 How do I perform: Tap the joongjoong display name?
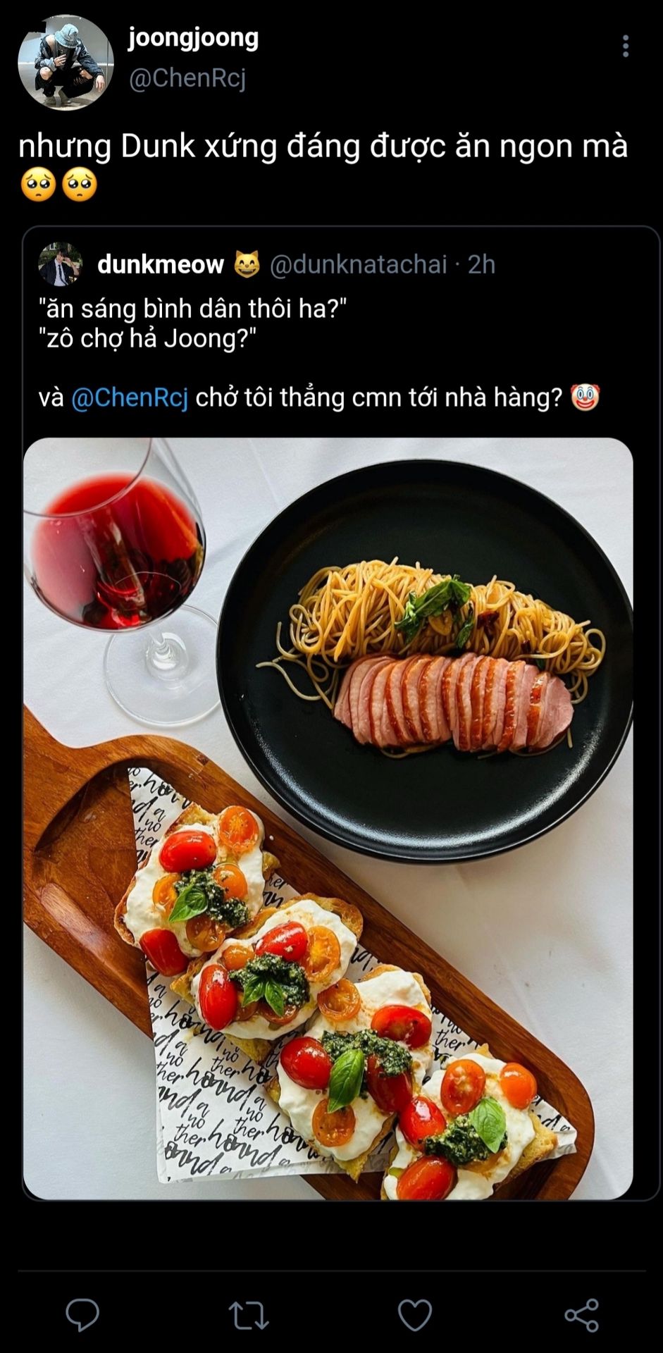[x=193, y=37]
